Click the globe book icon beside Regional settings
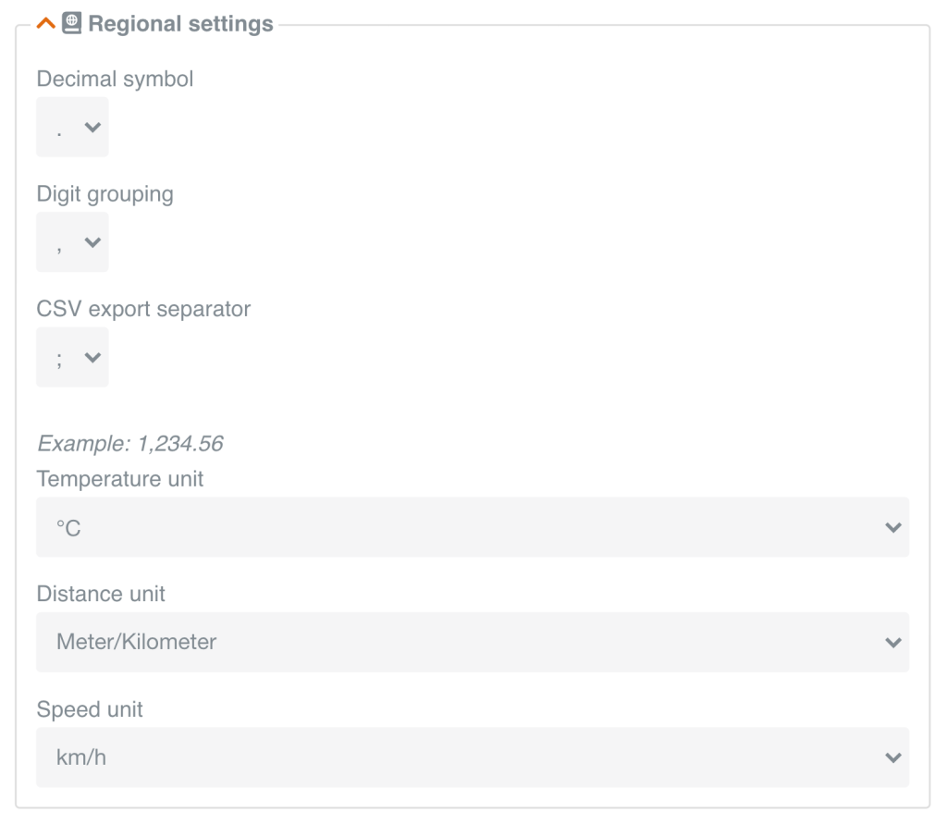Viewport: 947px width, 824px height. (x=71, y=23)
